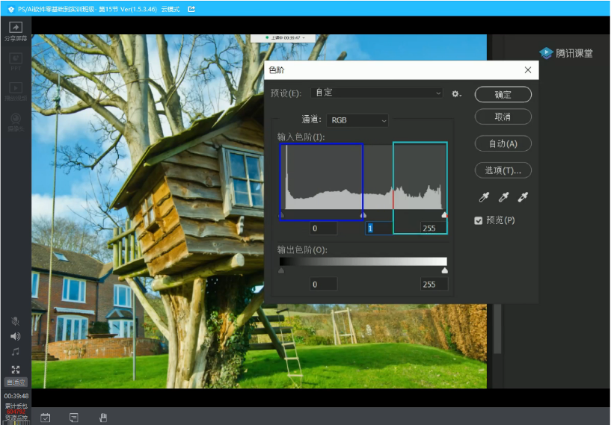Click the 云模式 cloud mode label
611x425 pixels.
(171, 9)
